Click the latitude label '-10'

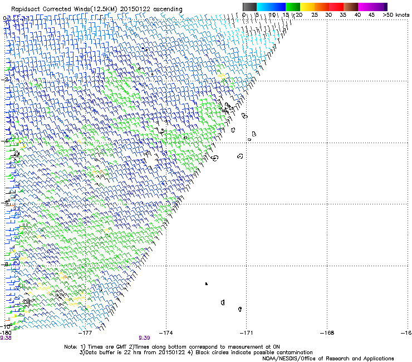[6, 326]
